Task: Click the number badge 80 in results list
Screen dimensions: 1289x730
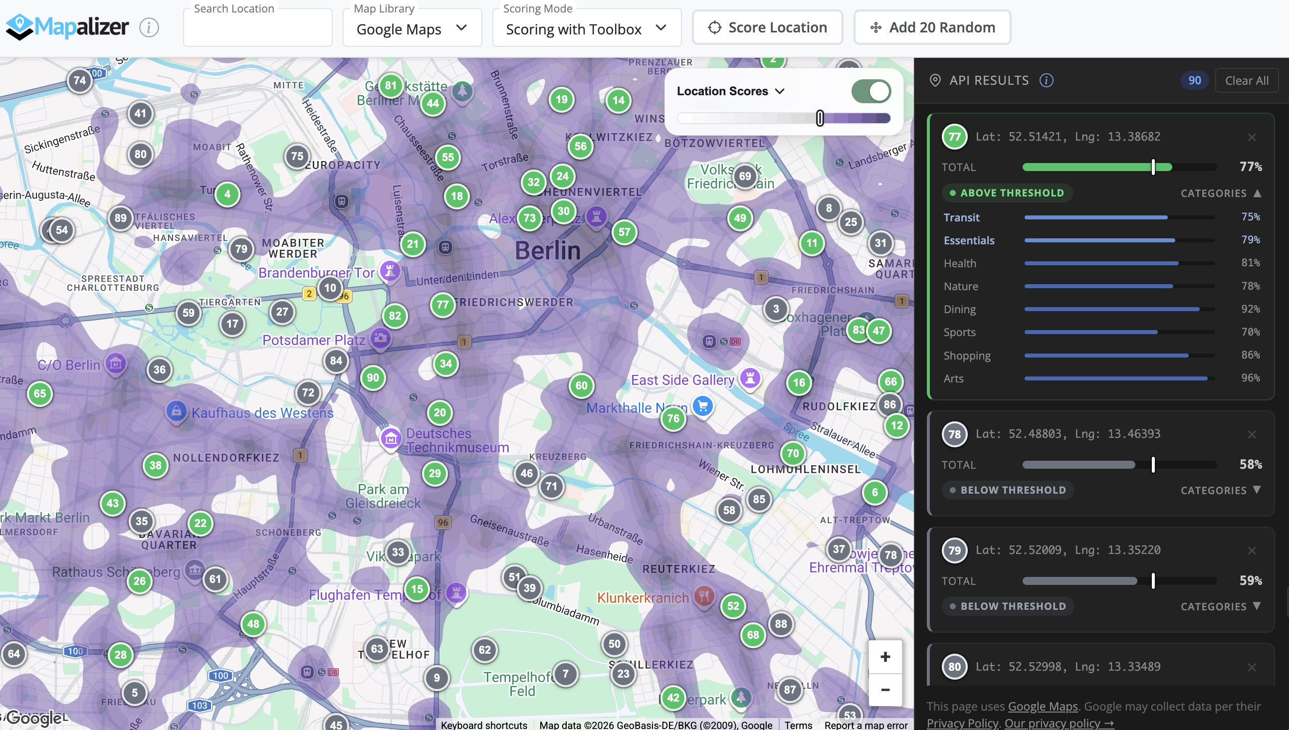Action: point(954,667)
